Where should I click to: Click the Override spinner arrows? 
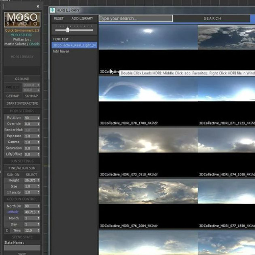pos(38,124)
